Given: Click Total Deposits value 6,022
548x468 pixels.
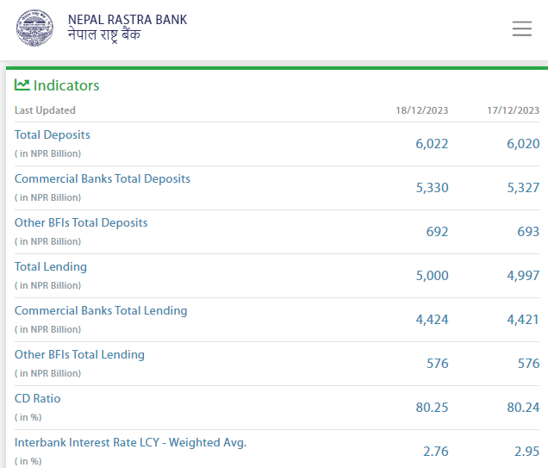Looking at the screenshot, I should (432, 144).
